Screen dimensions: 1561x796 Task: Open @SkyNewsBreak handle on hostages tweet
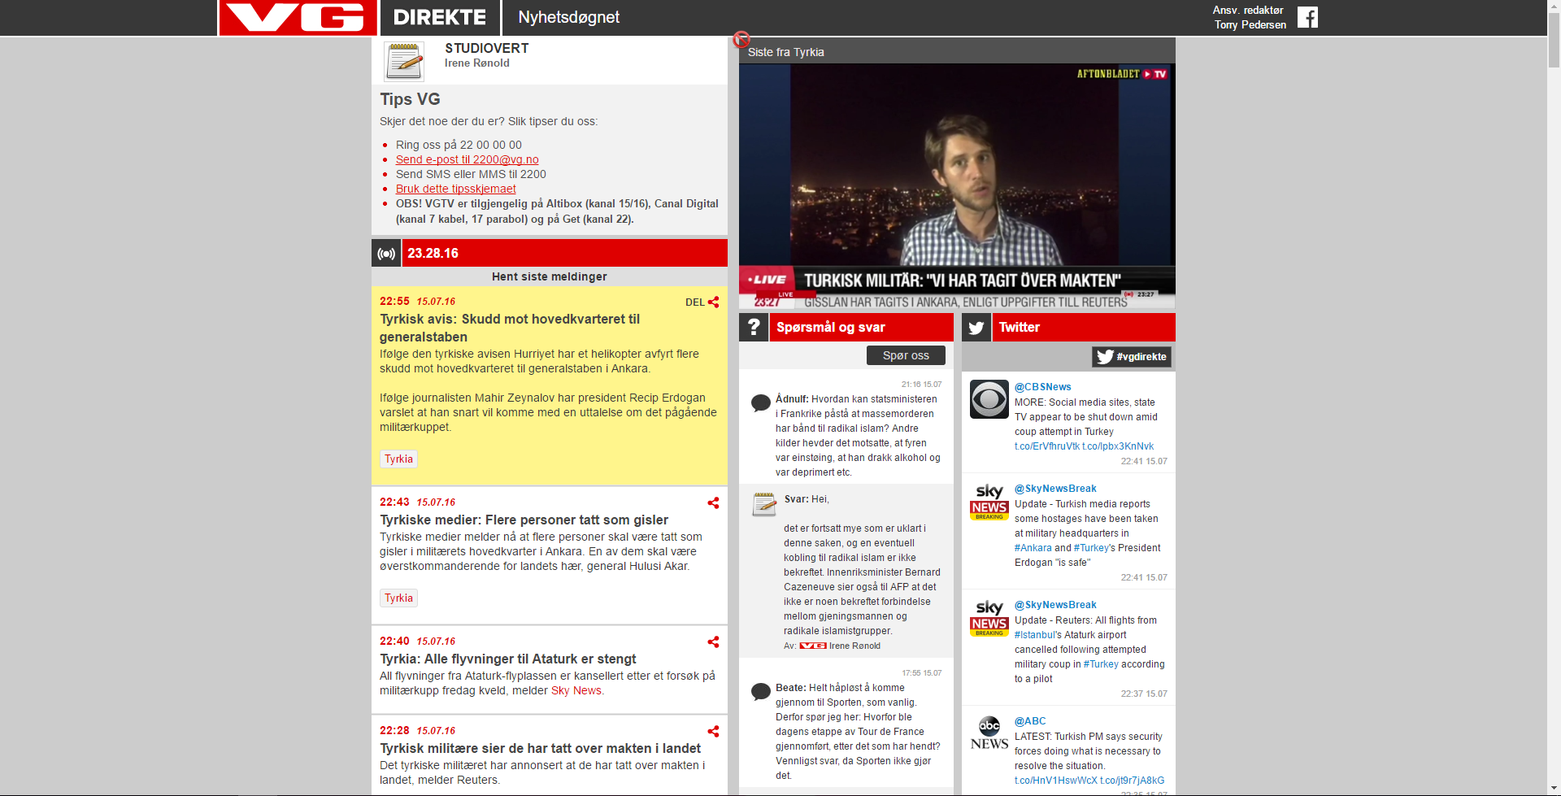[1055, 489]
